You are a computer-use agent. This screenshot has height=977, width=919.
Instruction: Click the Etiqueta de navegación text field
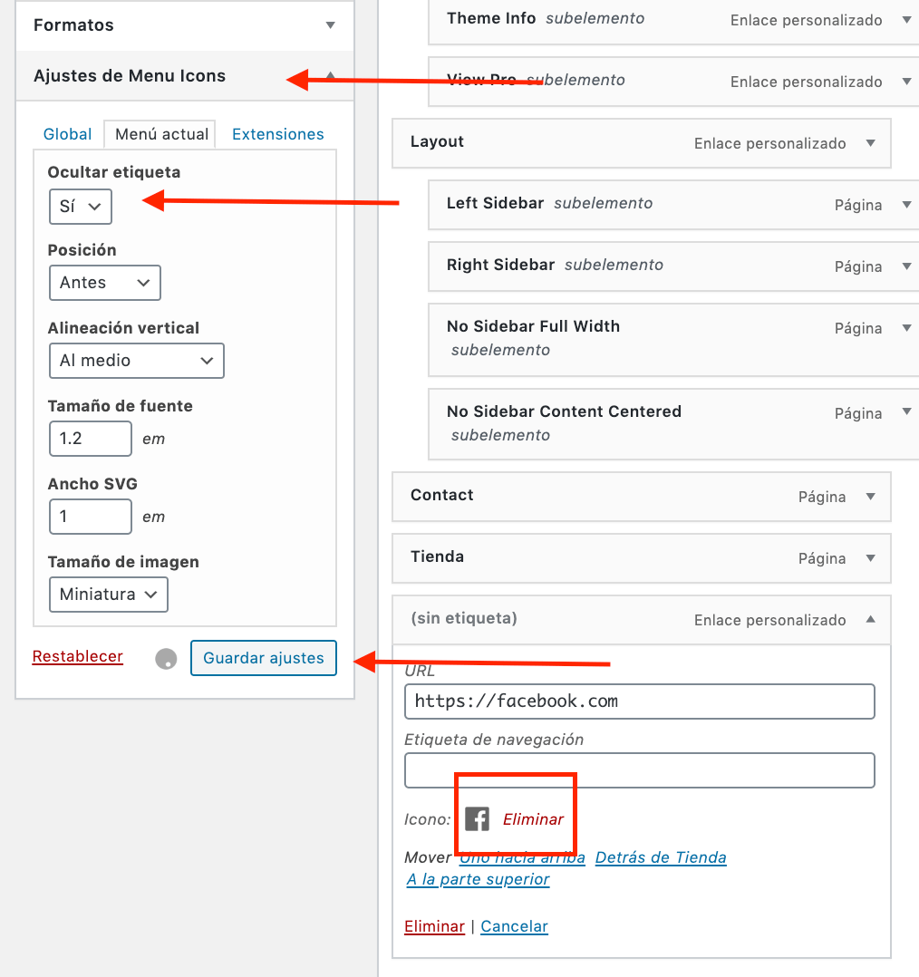tap(639, 770)
